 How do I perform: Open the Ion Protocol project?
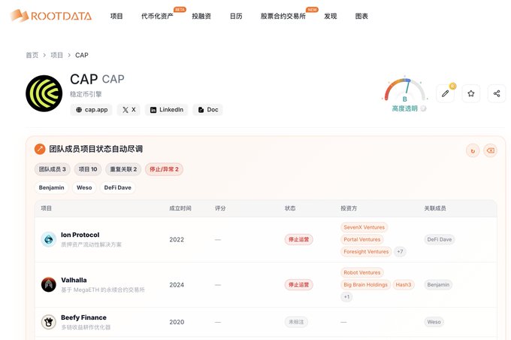[80, 235]
